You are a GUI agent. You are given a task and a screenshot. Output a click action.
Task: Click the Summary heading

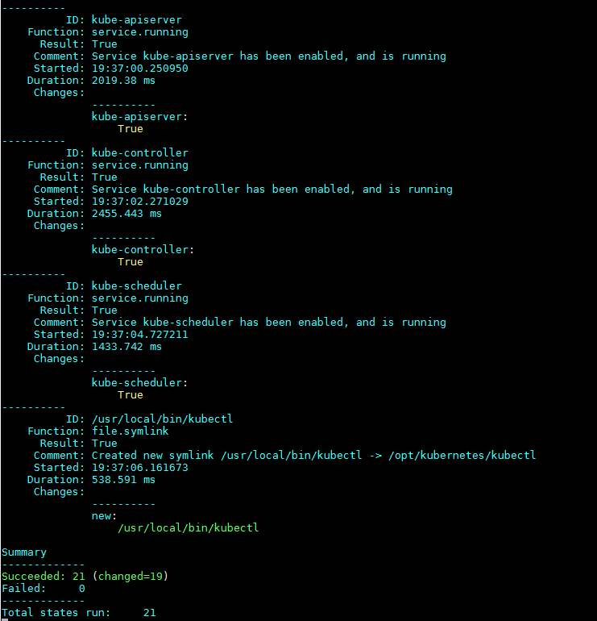(x=24, y=552)
